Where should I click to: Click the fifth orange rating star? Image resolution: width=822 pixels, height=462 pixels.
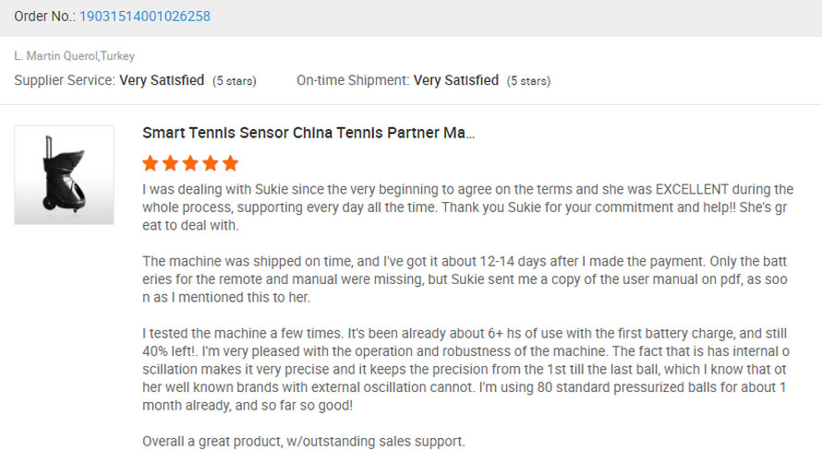(x=230, y=163)
